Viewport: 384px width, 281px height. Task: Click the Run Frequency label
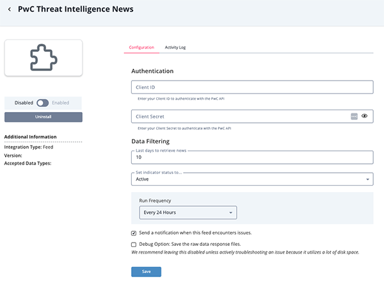pyautogui.click(x=155, y=200)
